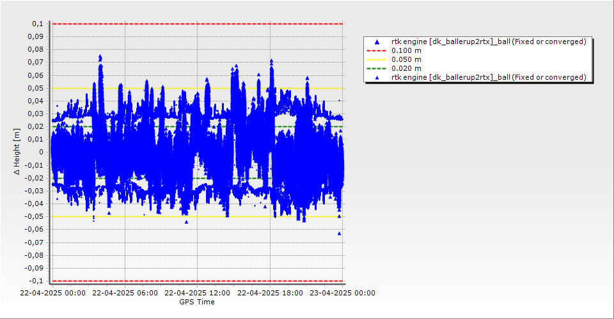614x319 pixels.
Task: Click the 22-04-2025 00:00 axis label
Action: click(x=53, y=293)
